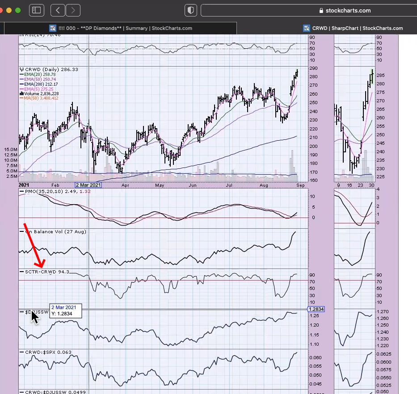417x394 pixels.
Task: Click the 2021 year label on axis
Action: click(x=24, y=185)
